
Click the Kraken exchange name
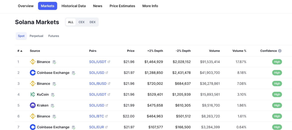pyautogui.click(x=43, y=105)
